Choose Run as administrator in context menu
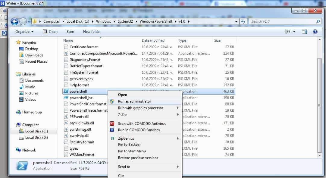326x178 pixels. point(145,101)
